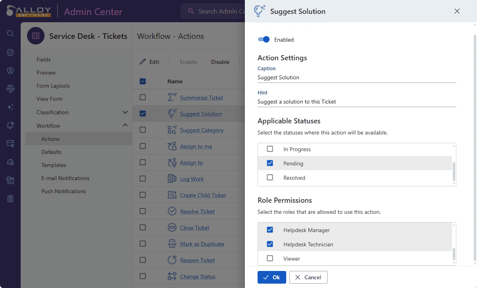Open E-mail Notifications in the sidebar
The image size is (477, 288).
pyautogui.click(x=65, y=178)
